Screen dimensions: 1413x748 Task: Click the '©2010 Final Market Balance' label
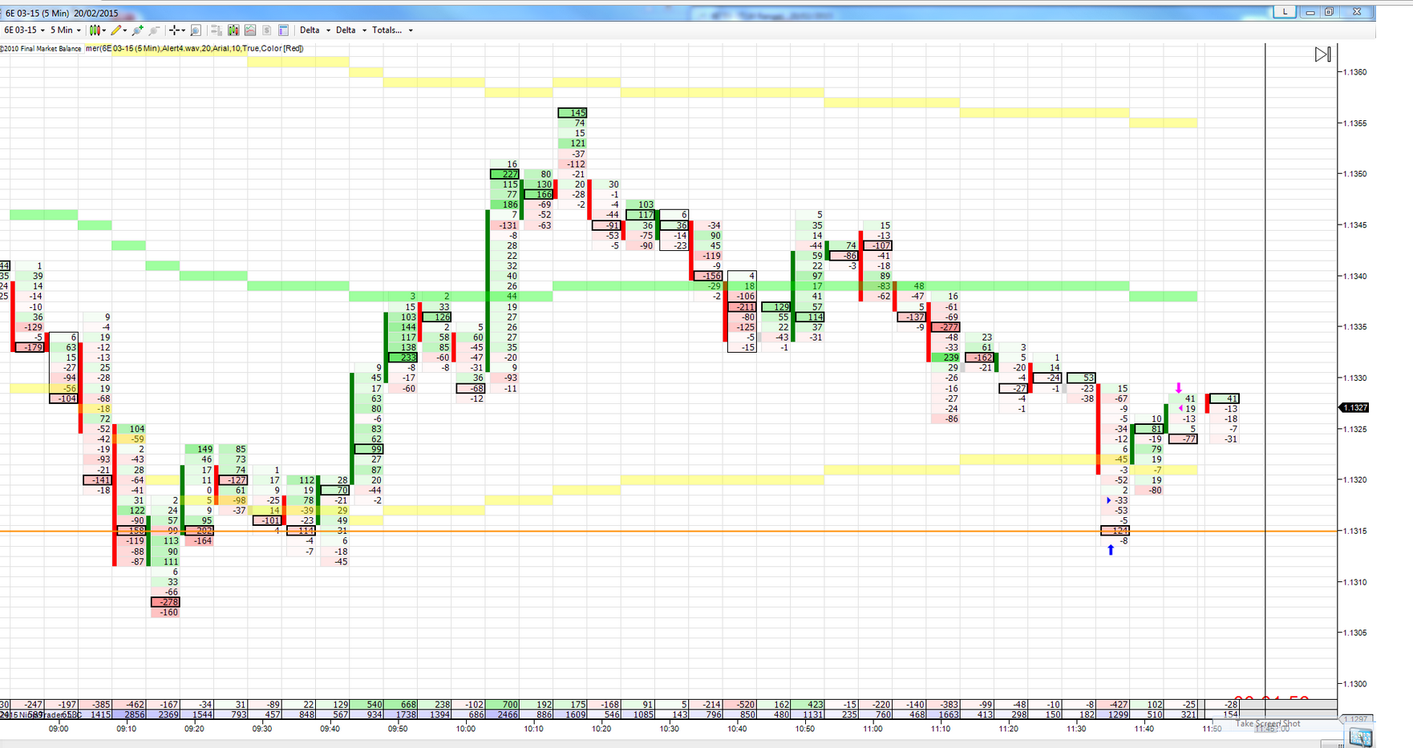[x=41, y=49]
